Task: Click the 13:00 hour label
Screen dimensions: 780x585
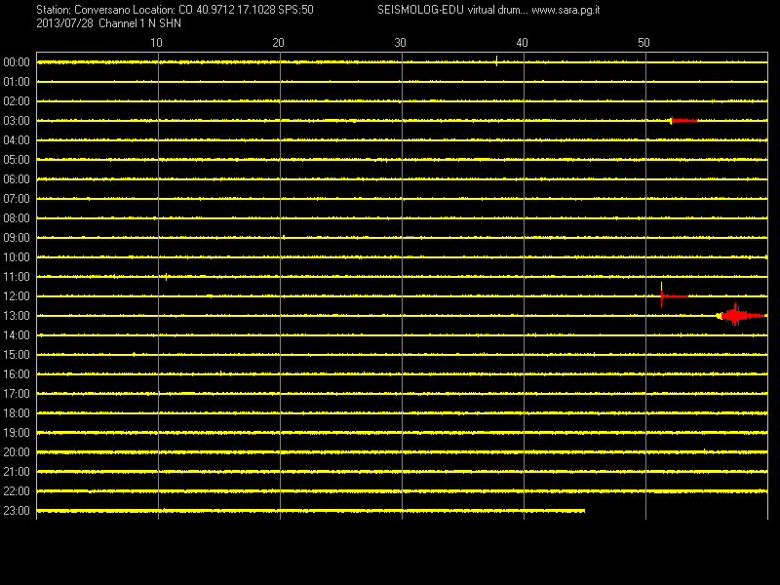Action: point(17,316)
